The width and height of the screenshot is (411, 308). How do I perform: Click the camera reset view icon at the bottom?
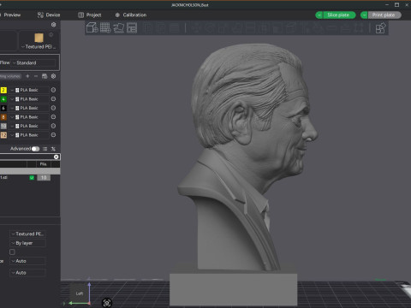pos(107,303)
